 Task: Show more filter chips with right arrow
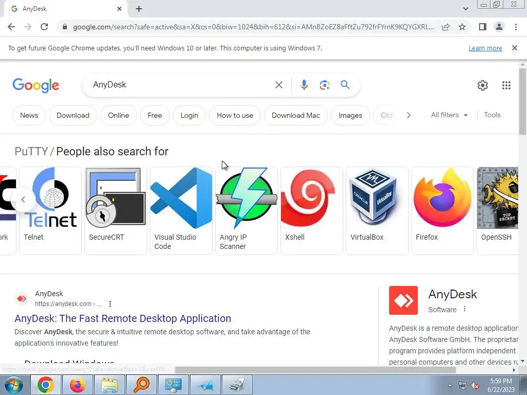409,115
